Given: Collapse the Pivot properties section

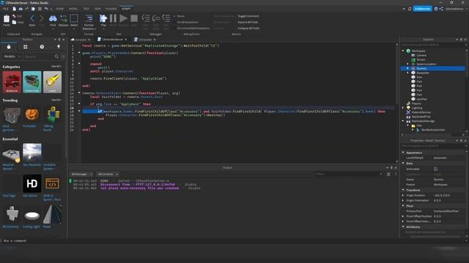Looking at the screenshot, I should 403,206.
